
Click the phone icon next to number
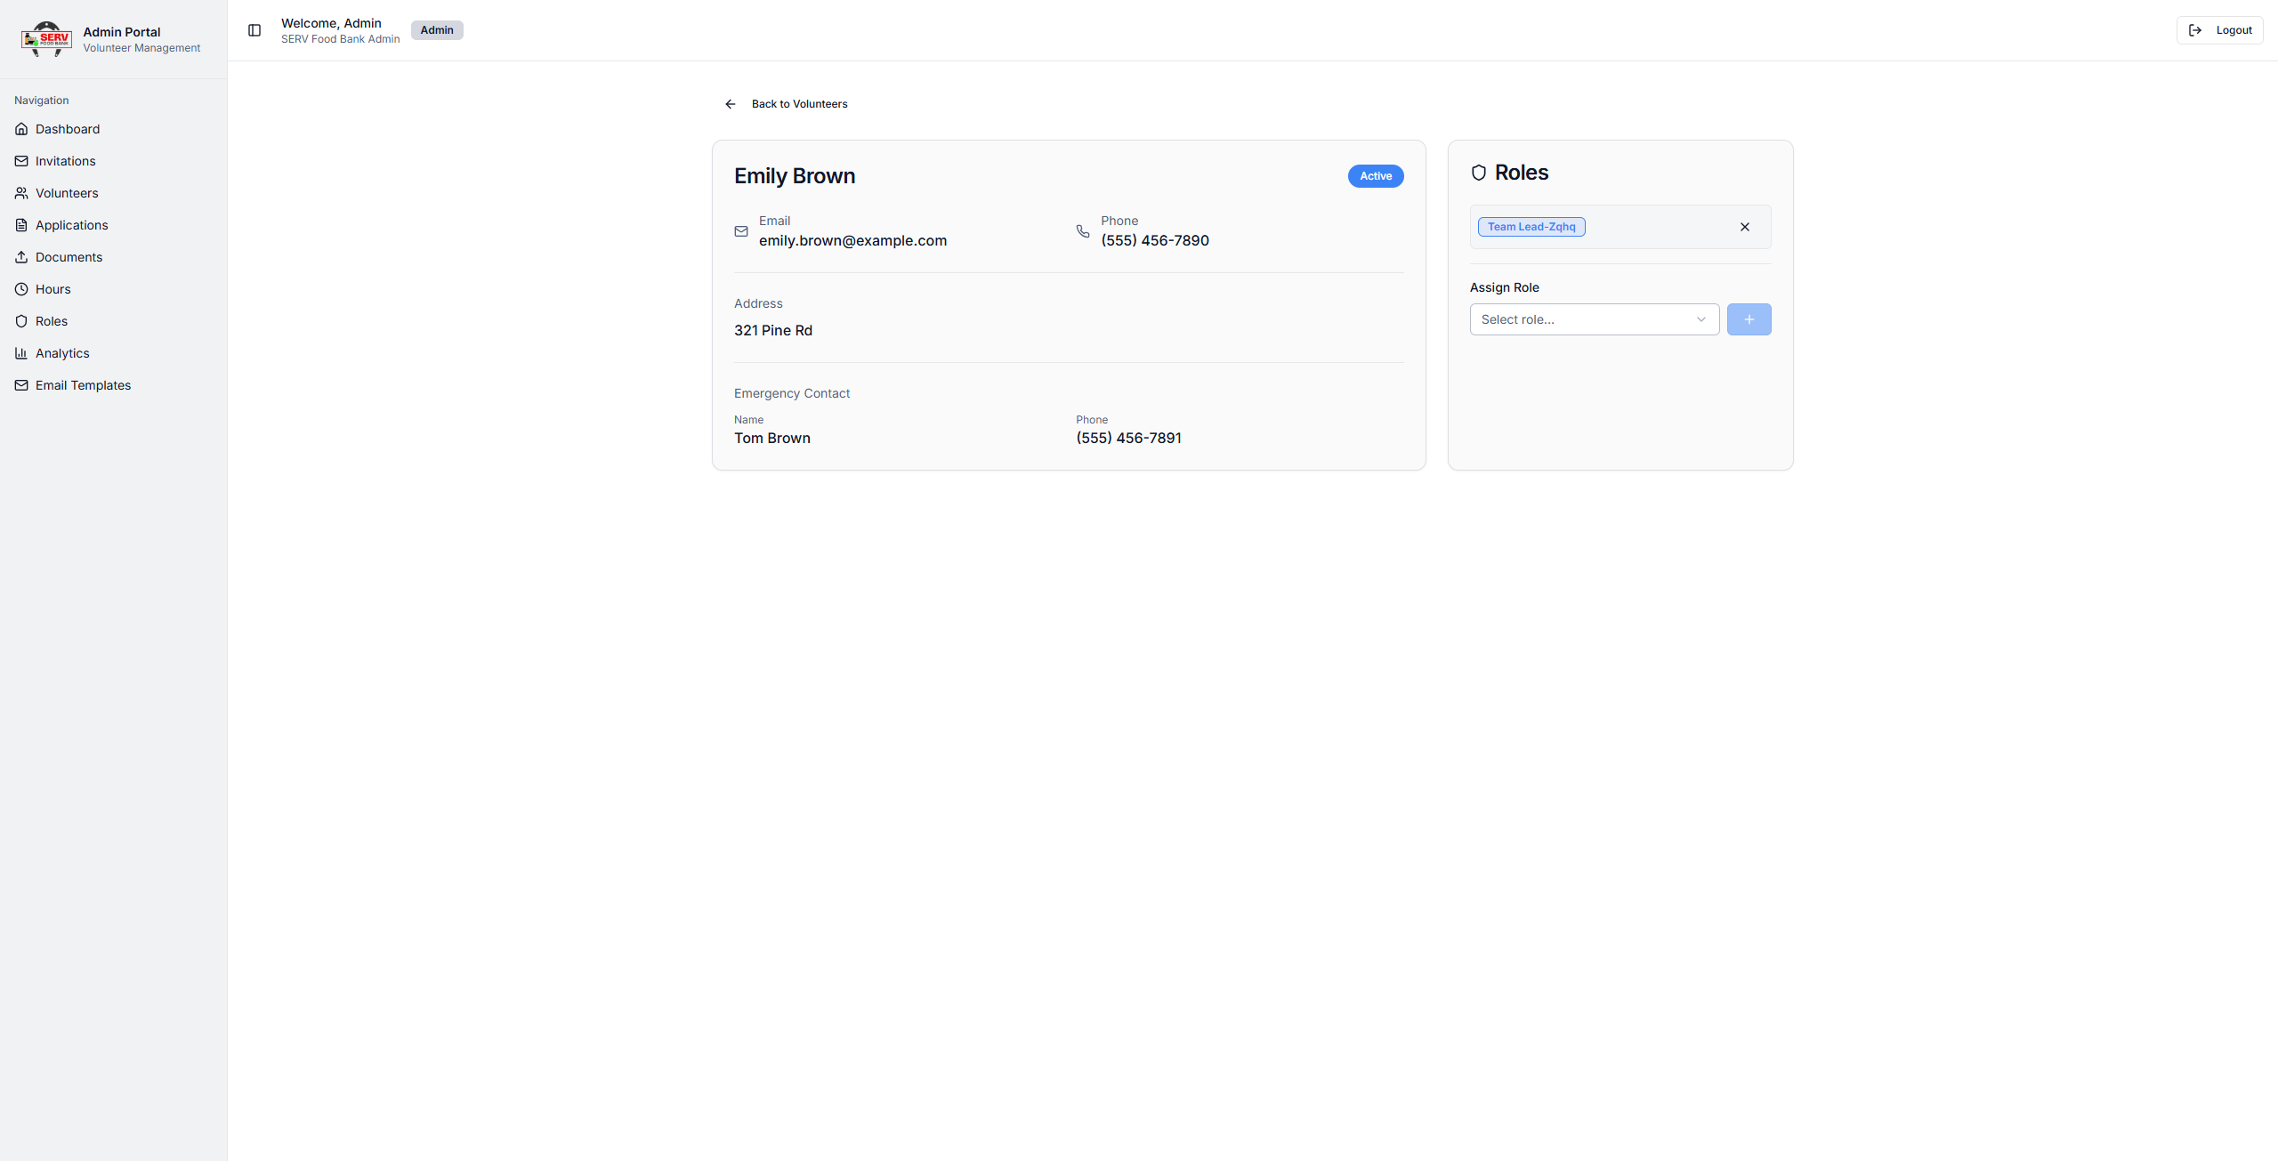[1083, 231]
